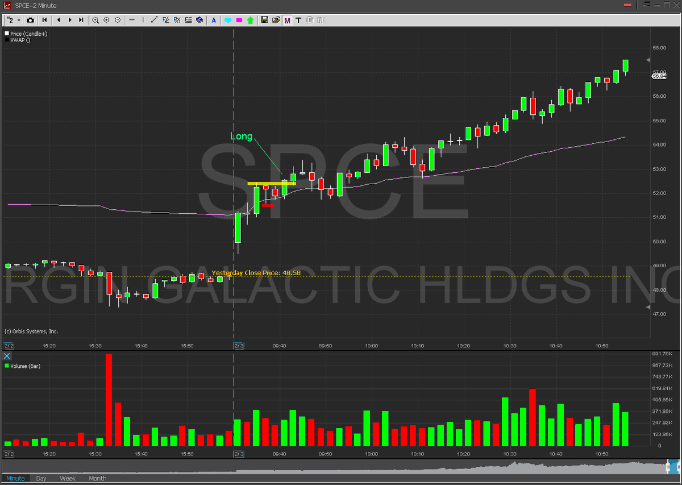Click the 2/2 date marker on price chart axis
This screenshot has height=485, width=682.
(9, 346)
